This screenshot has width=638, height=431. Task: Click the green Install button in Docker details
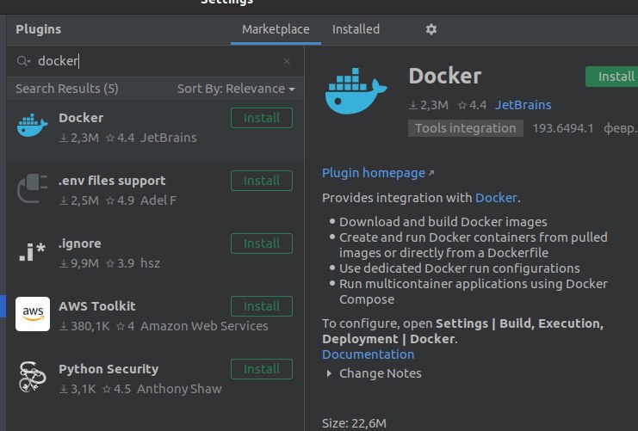612,77
